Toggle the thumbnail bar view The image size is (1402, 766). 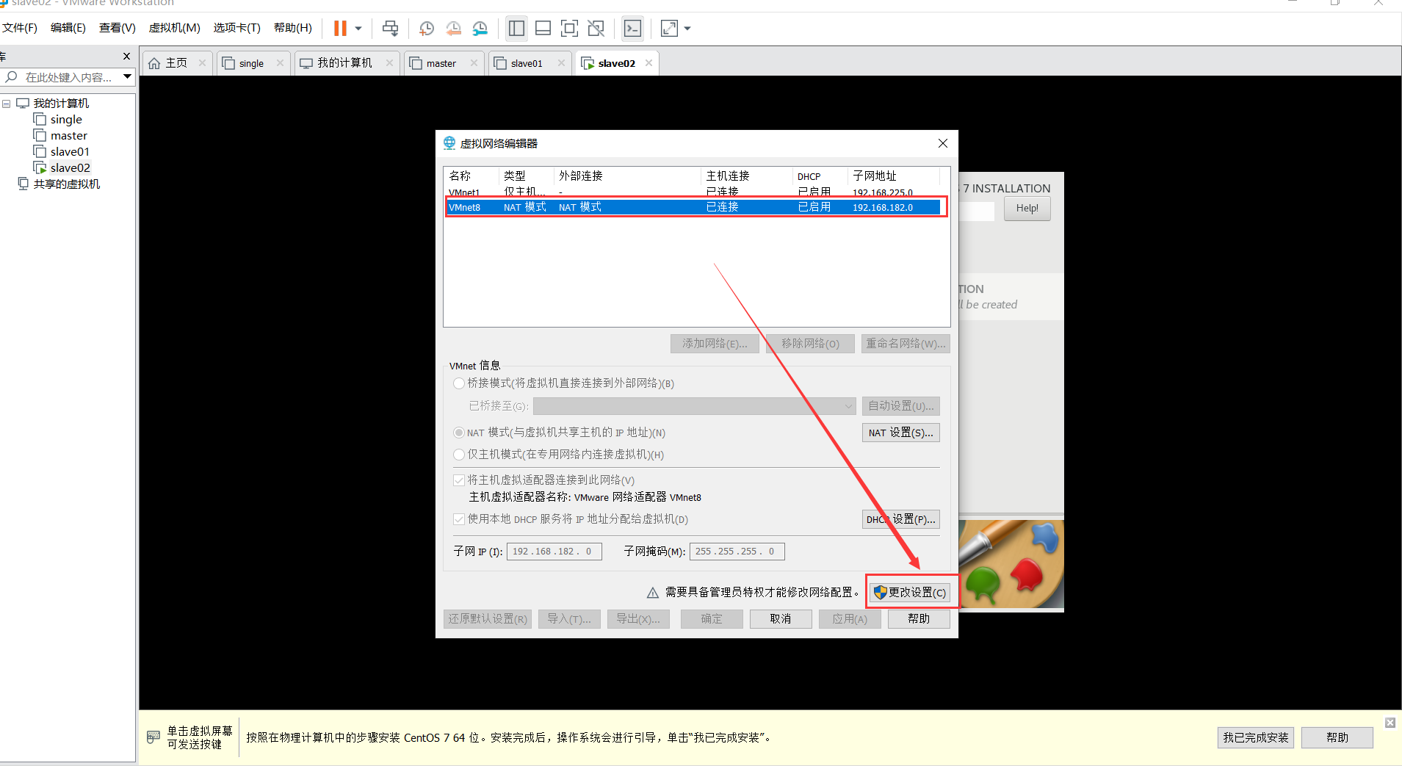tap(543, 28)
